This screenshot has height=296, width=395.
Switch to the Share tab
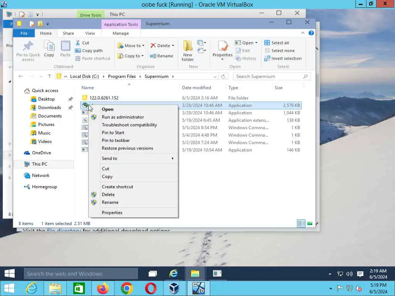[68, 33]
